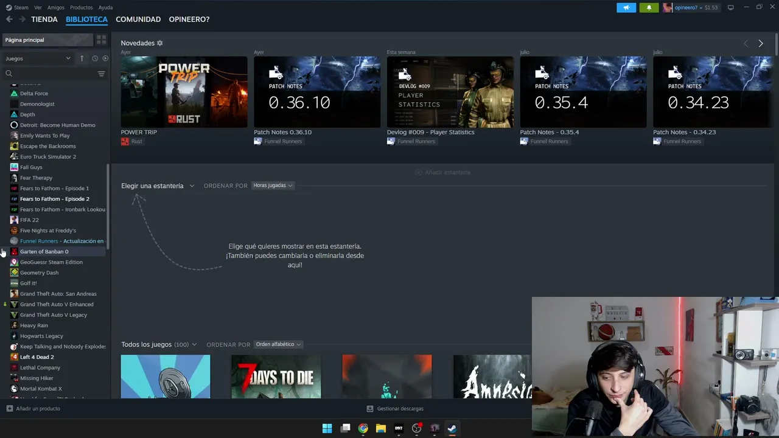Open the Novedades settings gear
Image resolution: width=779 pixels, height=438 pixels.
(160, 43)
